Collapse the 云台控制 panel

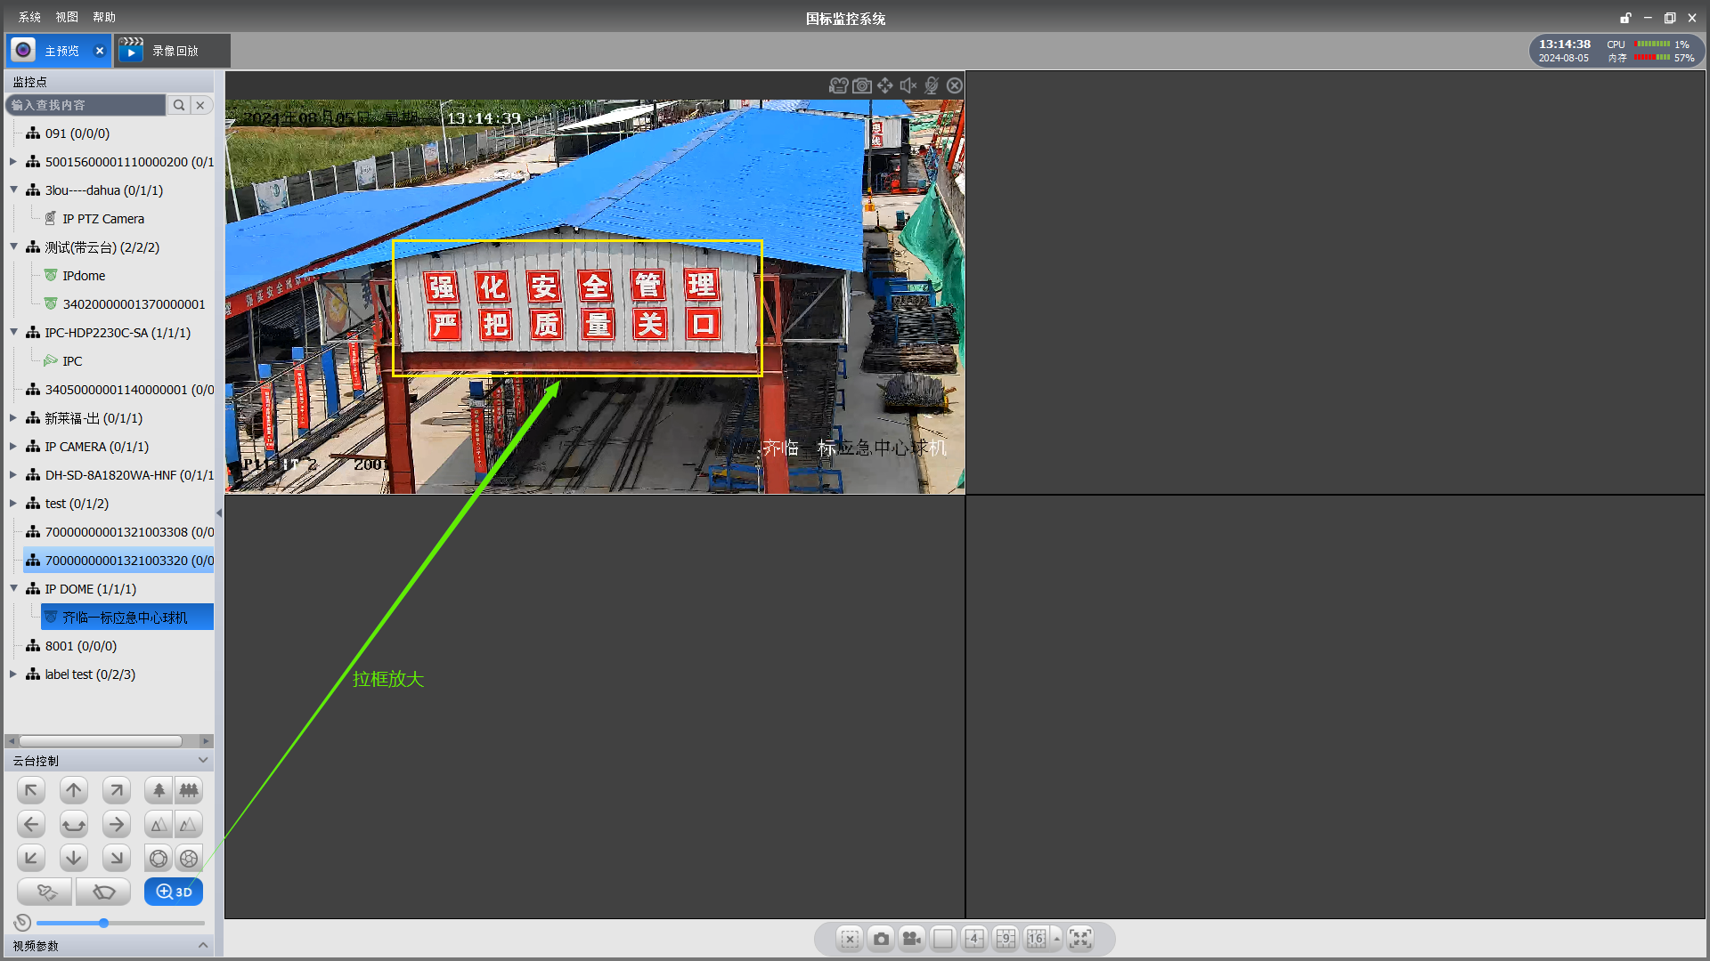tap(202, 760)
